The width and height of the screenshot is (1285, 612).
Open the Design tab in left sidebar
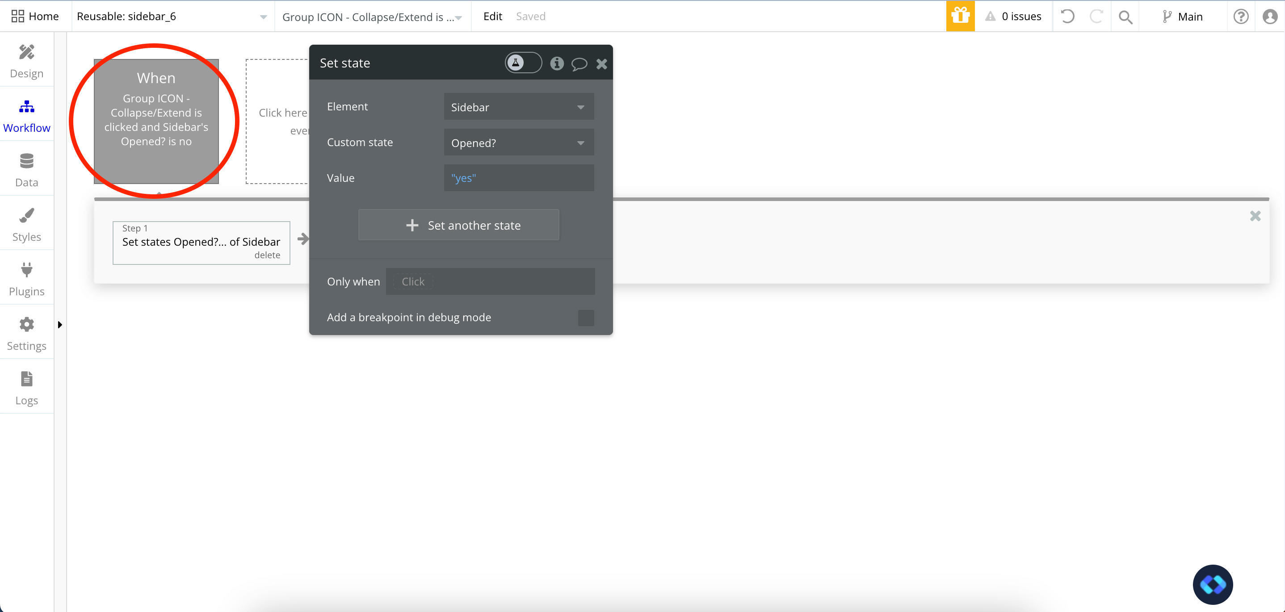(26, 60)
